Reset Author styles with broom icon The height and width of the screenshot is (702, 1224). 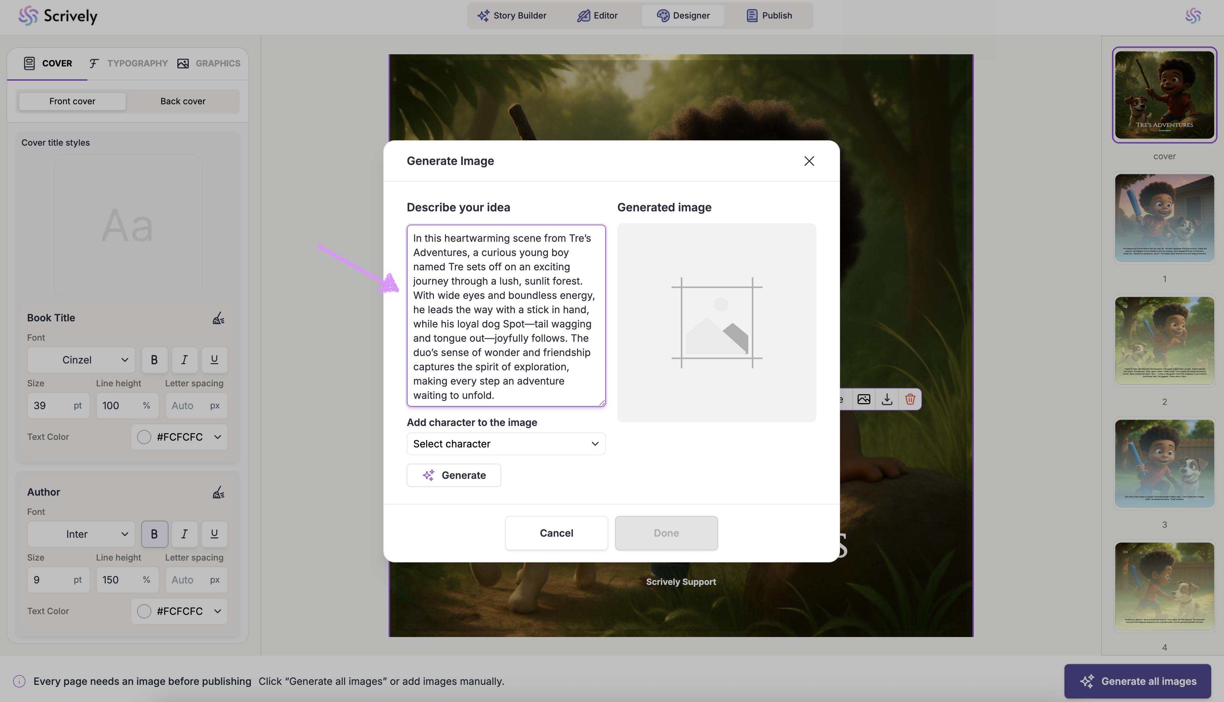point(218,492)
